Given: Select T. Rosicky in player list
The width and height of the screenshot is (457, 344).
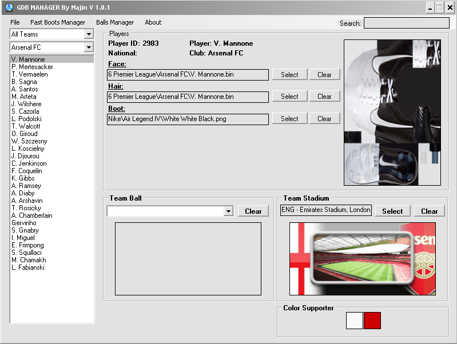Looking at the screenshot, I should [52, 207].
